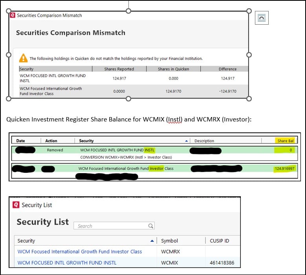Click the 124.916997 share balance value
306x275 pixels.
[x=284, y=168]
